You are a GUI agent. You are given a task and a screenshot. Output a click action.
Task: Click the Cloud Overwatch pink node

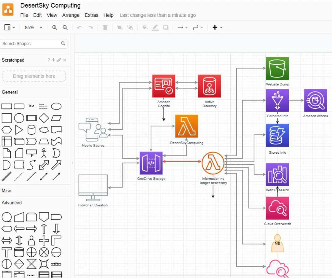click(277, 208)
